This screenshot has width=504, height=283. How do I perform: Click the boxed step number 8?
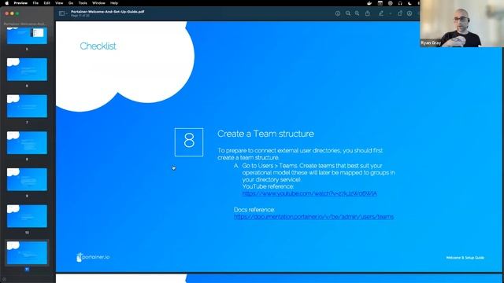point(189,142)
